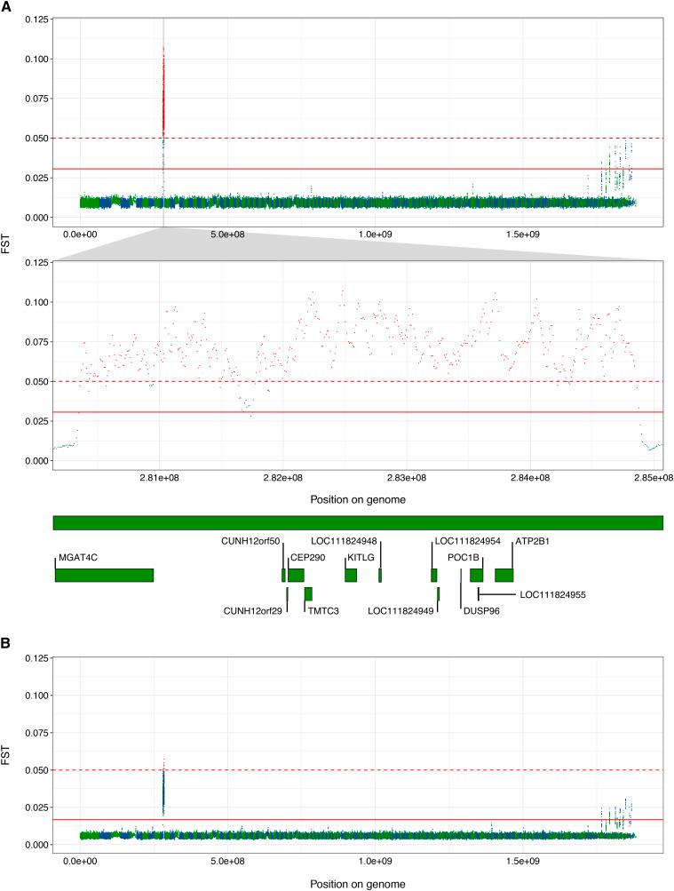Screen dimensions: 674x891
Task: Select the ATP2B1 gene label
Action: (x=533, y=540)
